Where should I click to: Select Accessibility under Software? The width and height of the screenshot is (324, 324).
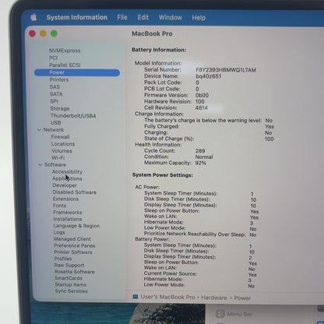pos(67,171)
